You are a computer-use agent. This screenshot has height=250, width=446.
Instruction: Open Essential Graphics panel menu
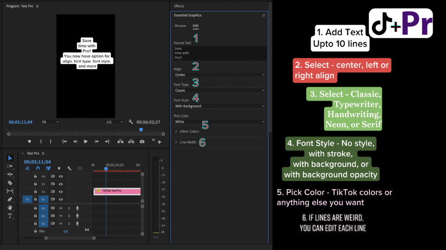[264, 15]
